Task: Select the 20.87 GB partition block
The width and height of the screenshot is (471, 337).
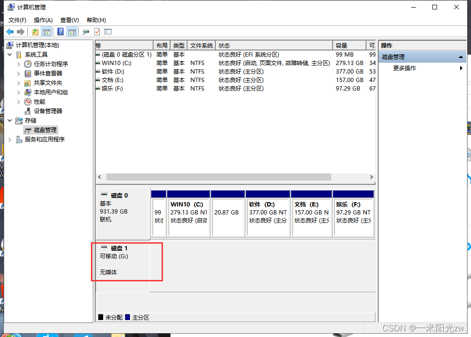Action: click(x=227, y=214)
